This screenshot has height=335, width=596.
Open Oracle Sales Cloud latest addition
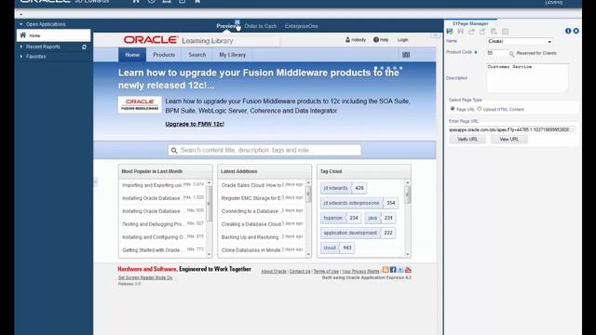tap(251, 185)
